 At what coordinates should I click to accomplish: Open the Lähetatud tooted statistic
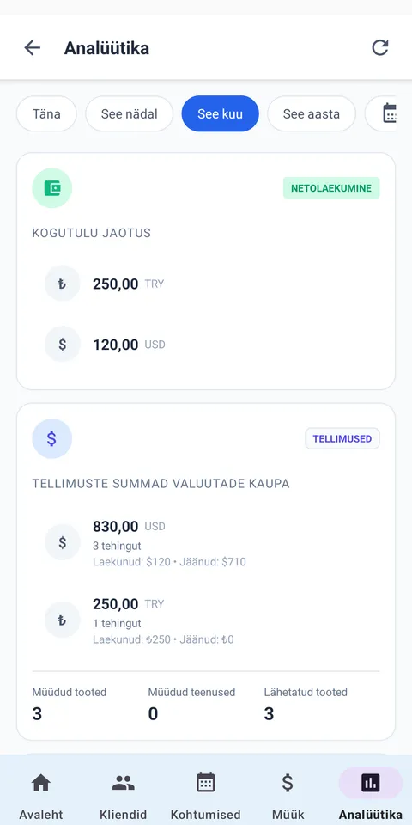(306, 704)
